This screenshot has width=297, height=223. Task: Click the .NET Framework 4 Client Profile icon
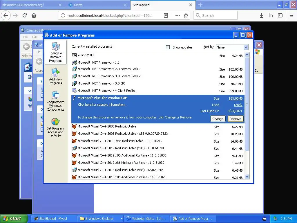(x=74, y=91)
